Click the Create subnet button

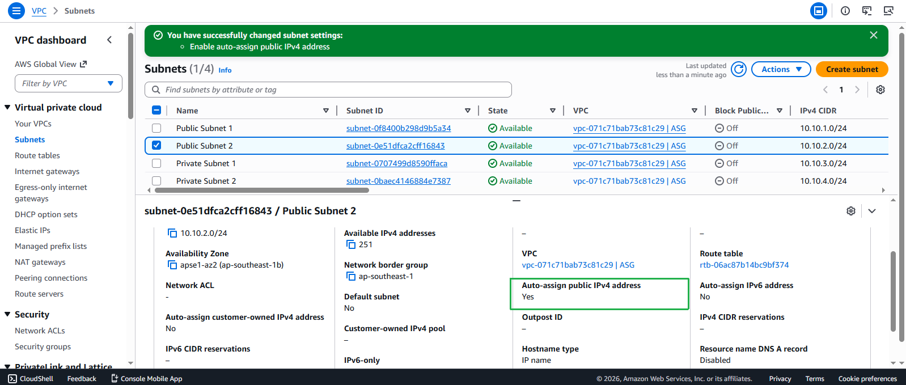pyautogui.click(x=852, y=69)
